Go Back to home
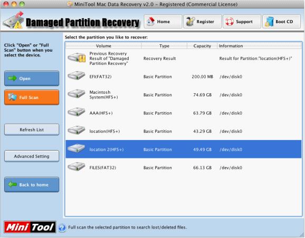Viewport: 305px width, 238px height. (32, 185)
